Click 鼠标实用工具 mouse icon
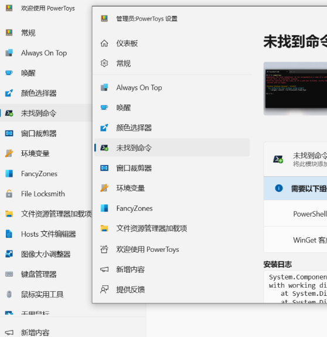This screenshot has height=337, width=327. point(9,294)
